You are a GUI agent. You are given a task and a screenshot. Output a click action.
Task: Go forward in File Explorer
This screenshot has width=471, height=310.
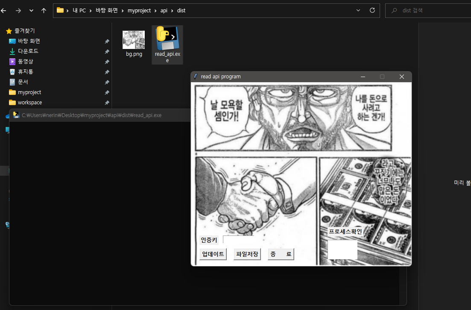18,11
